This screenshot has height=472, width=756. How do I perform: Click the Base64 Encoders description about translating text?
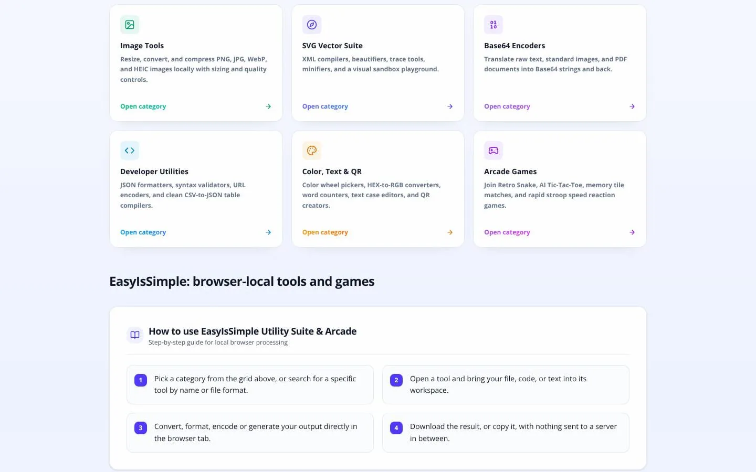[x=555, y=64]
